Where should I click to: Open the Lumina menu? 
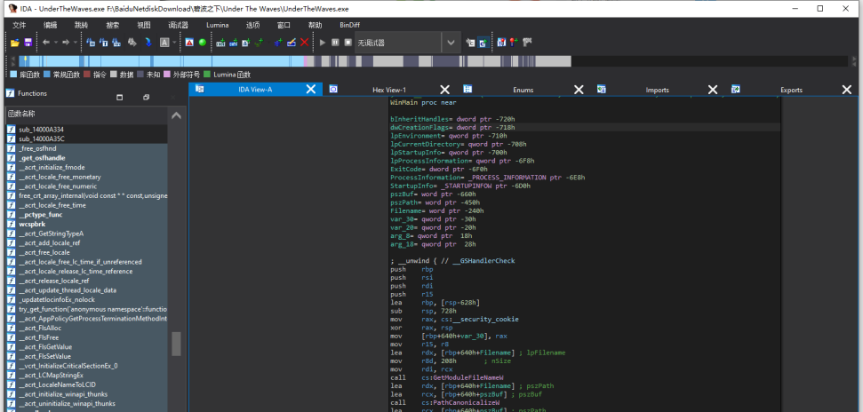click(218, 25)
